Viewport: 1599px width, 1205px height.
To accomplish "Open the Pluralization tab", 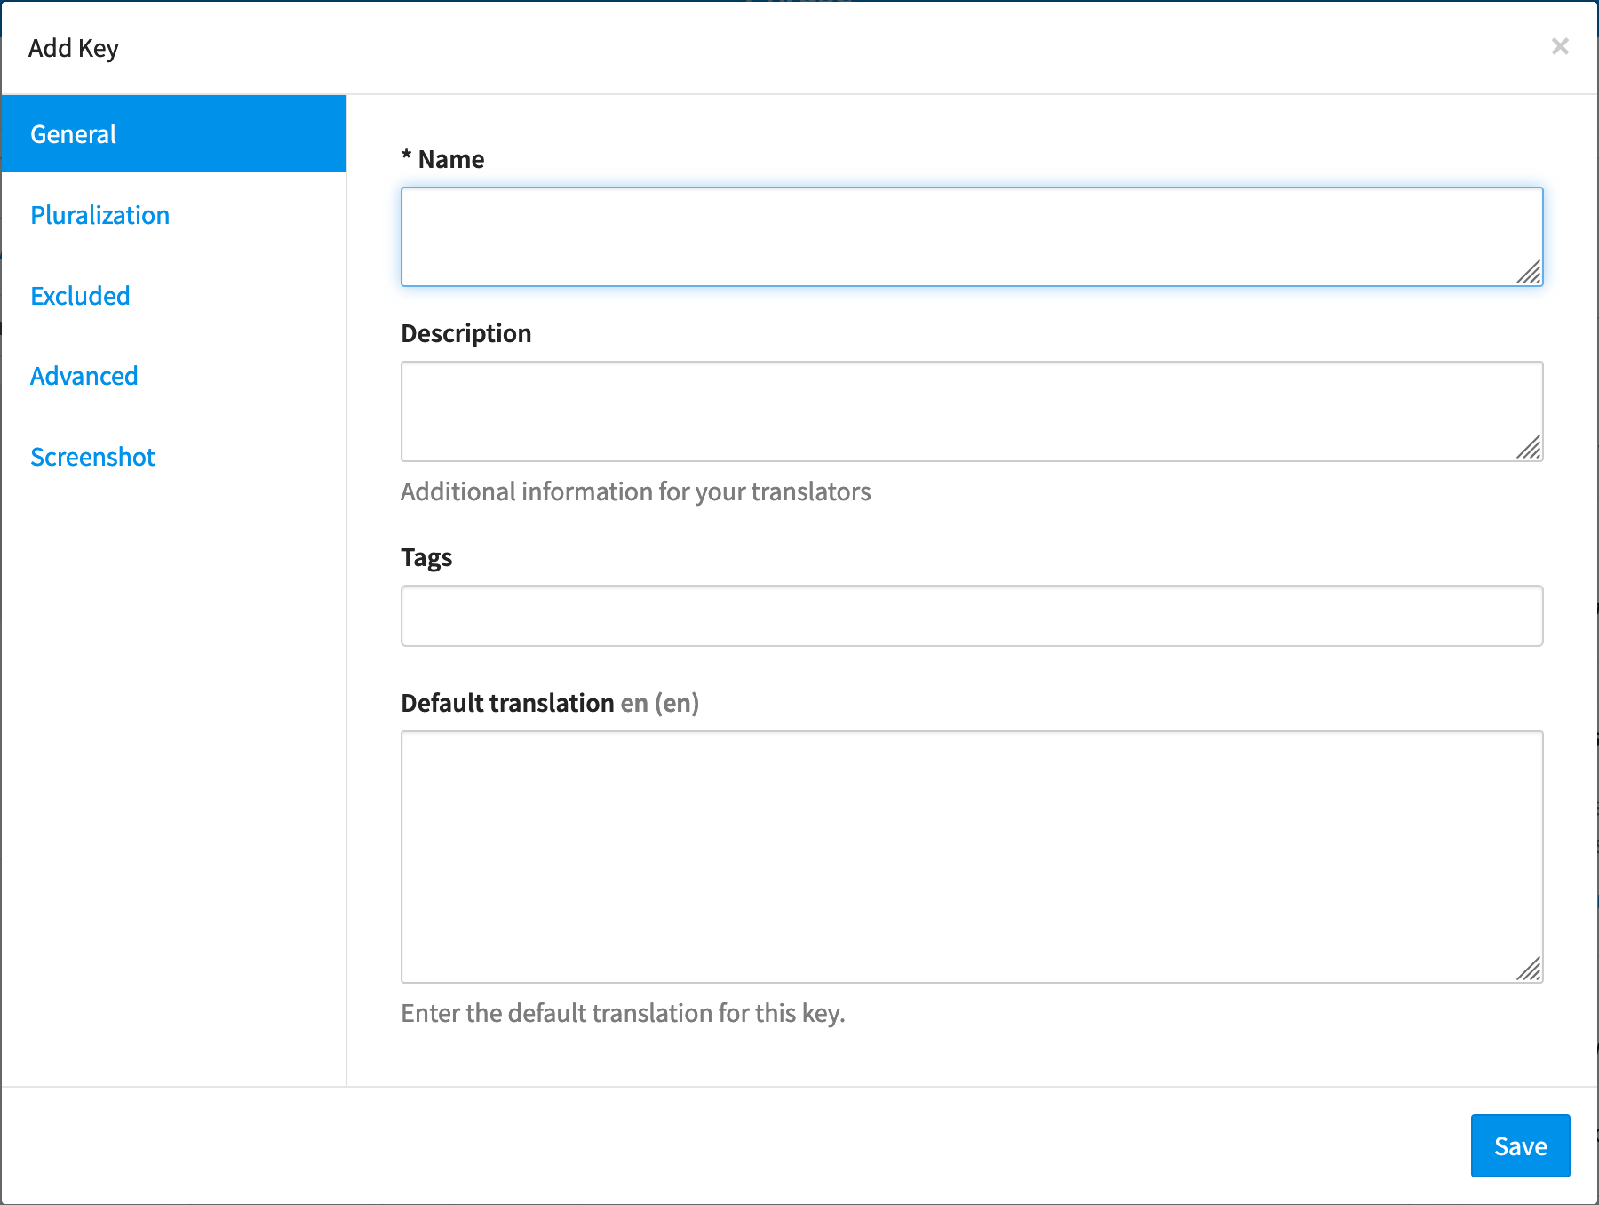I will point(99,215).
